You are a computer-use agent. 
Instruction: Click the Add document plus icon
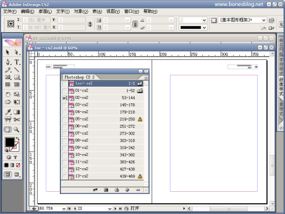(127, 189)
